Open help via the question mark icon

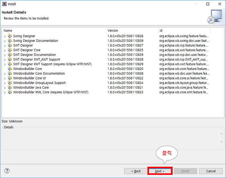(7, 171)
